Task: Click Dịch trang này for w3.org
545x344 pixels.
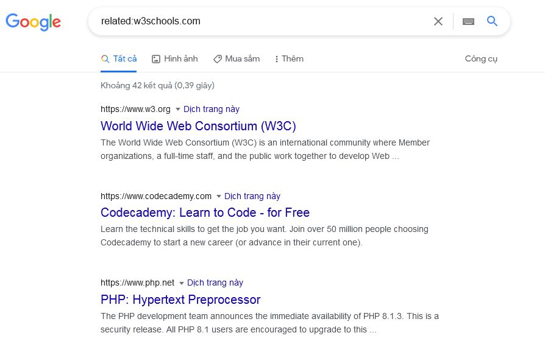Action: pyautogui.click(x=212, y=109)
